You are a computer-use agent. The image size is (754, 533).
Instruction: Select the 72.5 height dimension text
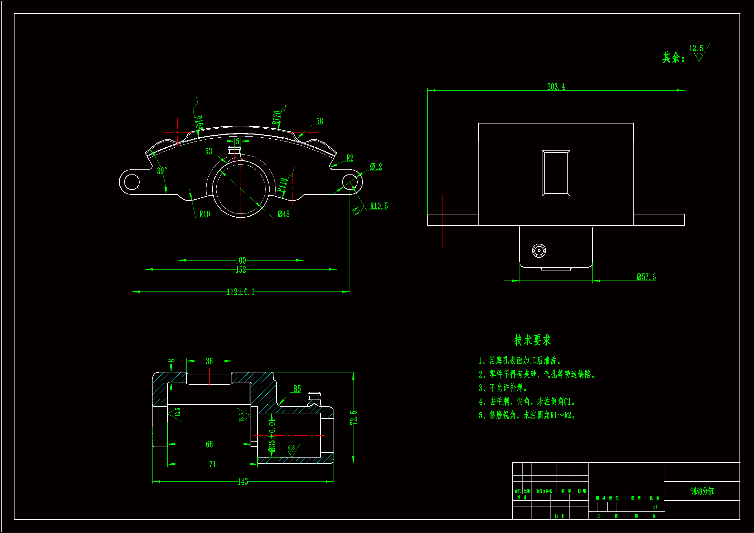point(353,418)
